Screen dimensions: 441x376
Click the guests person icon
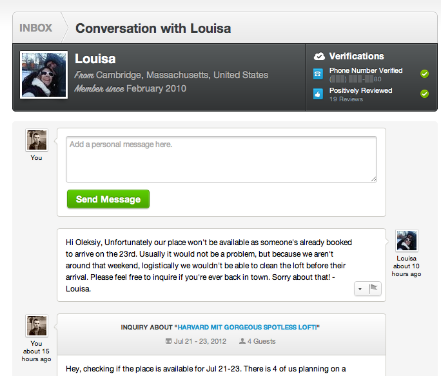click(x=242, y=341)
